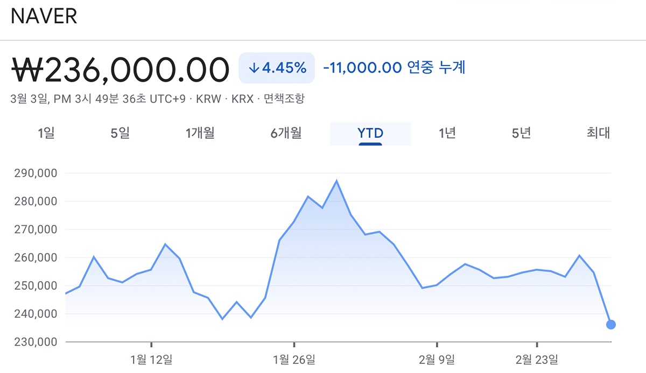
Task: Switch to the 1년 range tab
Action: [x=447, y=133]
